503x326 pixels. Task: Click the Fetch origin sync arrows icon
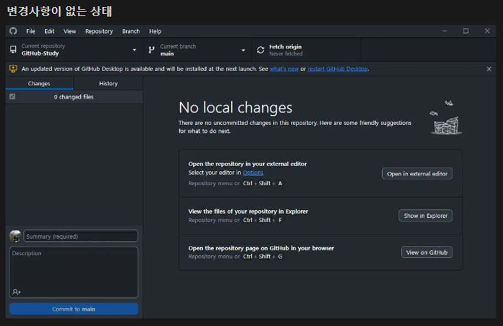click(261, 50)
